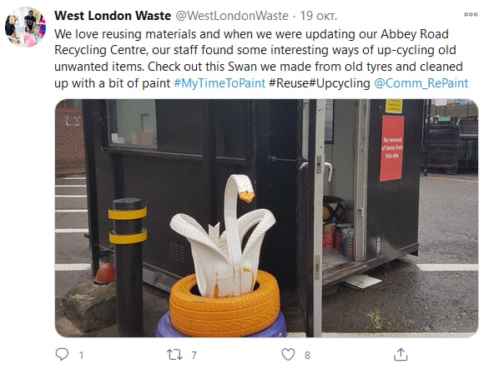Like the tweet with the heart icon
The width and height of the screenshot is (484, 369).
click(x=288, y=355)
